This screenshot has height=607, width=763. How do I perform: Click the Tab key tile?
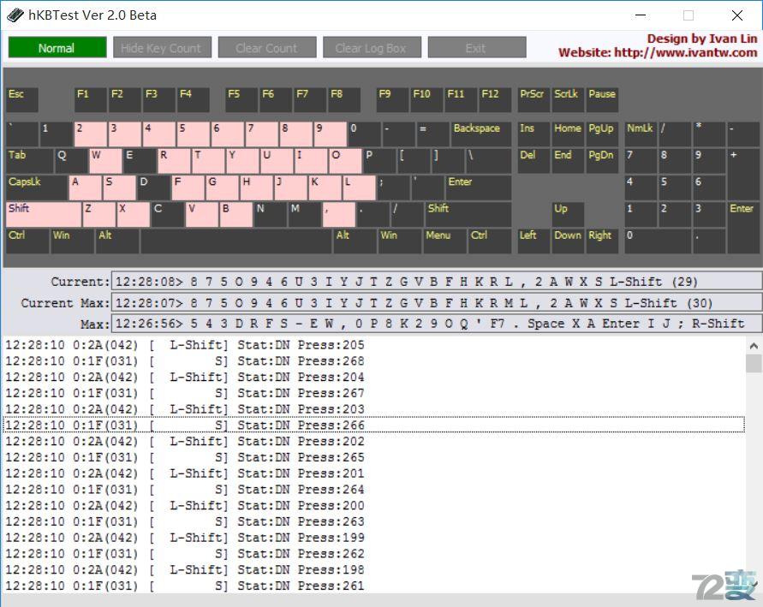(x=30, y=161)
